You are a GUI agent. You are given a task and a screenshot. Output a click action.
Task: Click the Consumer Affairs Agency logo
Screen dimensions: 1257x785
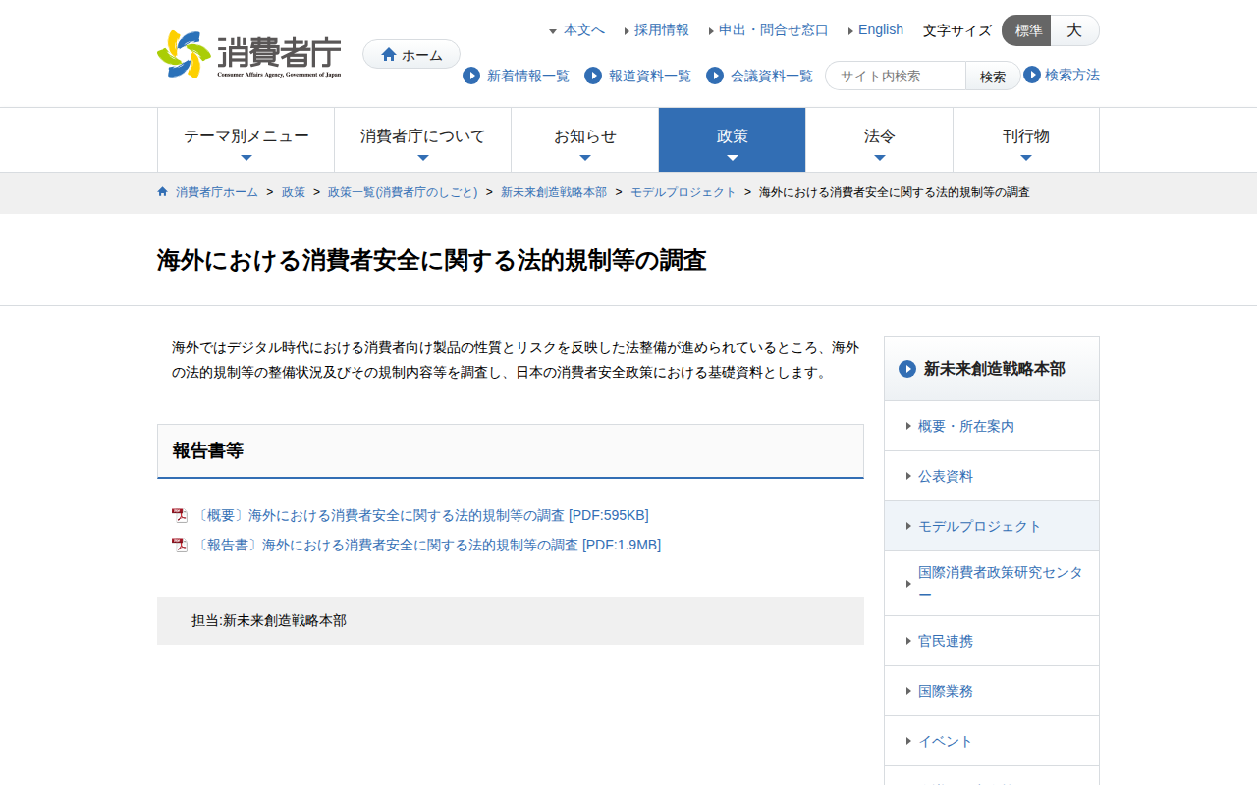249,55
